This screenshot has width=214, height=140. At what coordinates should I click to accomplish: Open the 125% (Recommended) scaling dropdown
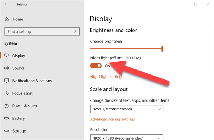[x=127, y=109]
